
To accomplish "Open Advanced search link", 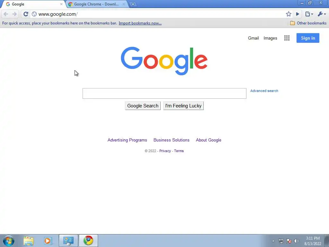I will 264,91.
